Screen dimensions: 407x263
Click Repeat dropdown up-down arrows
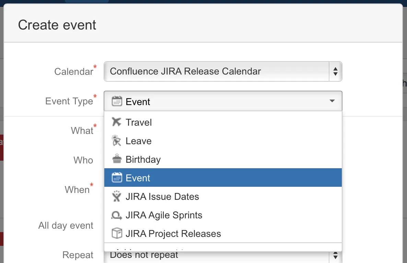[x=335, y=256]
